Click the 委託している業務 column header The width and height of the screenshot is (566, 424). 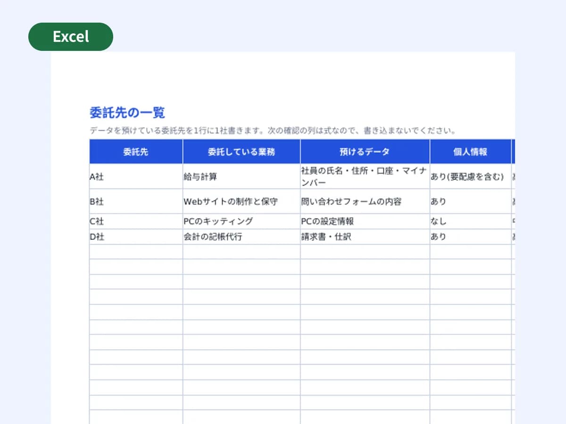pos(241,152)
